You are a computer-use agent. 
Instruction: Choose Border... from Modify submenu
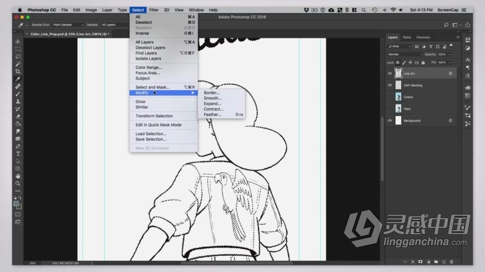pyautogui.click(x=211, y=93)
